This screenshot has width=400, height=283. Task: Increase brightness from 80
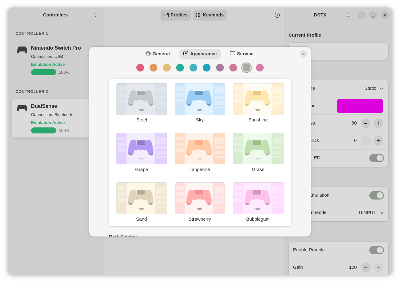[378, 123]
